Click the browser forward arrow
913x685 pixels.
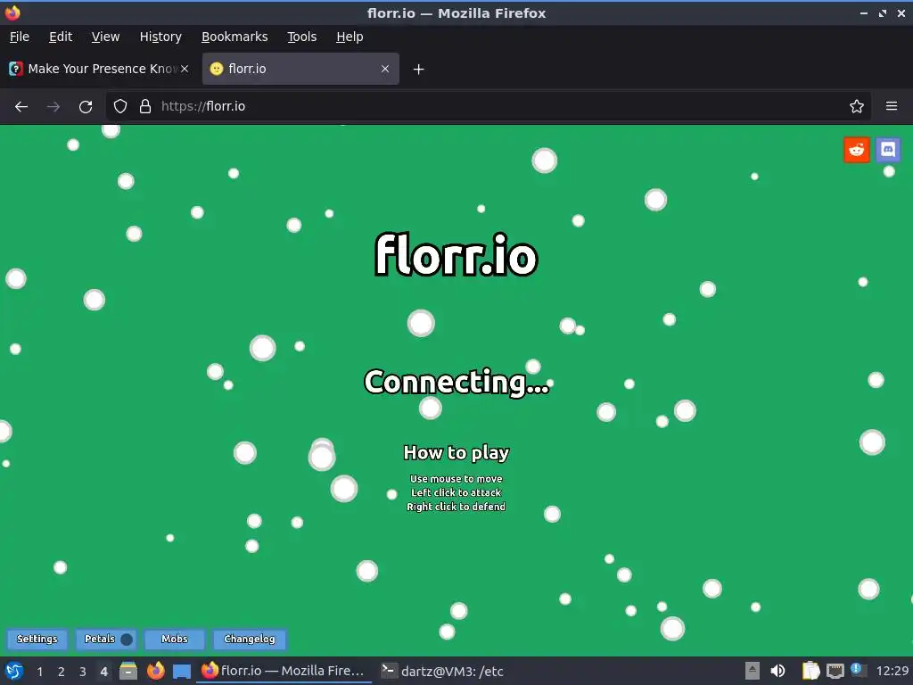click(53, 107)
